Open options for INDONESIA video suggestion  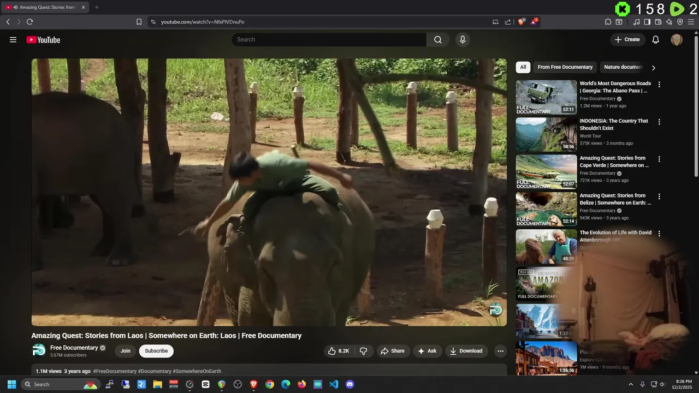659,122
